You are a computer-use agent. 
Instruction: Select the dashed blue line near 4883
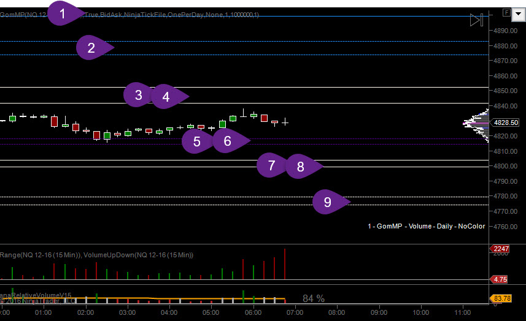(x=244, y=41)
